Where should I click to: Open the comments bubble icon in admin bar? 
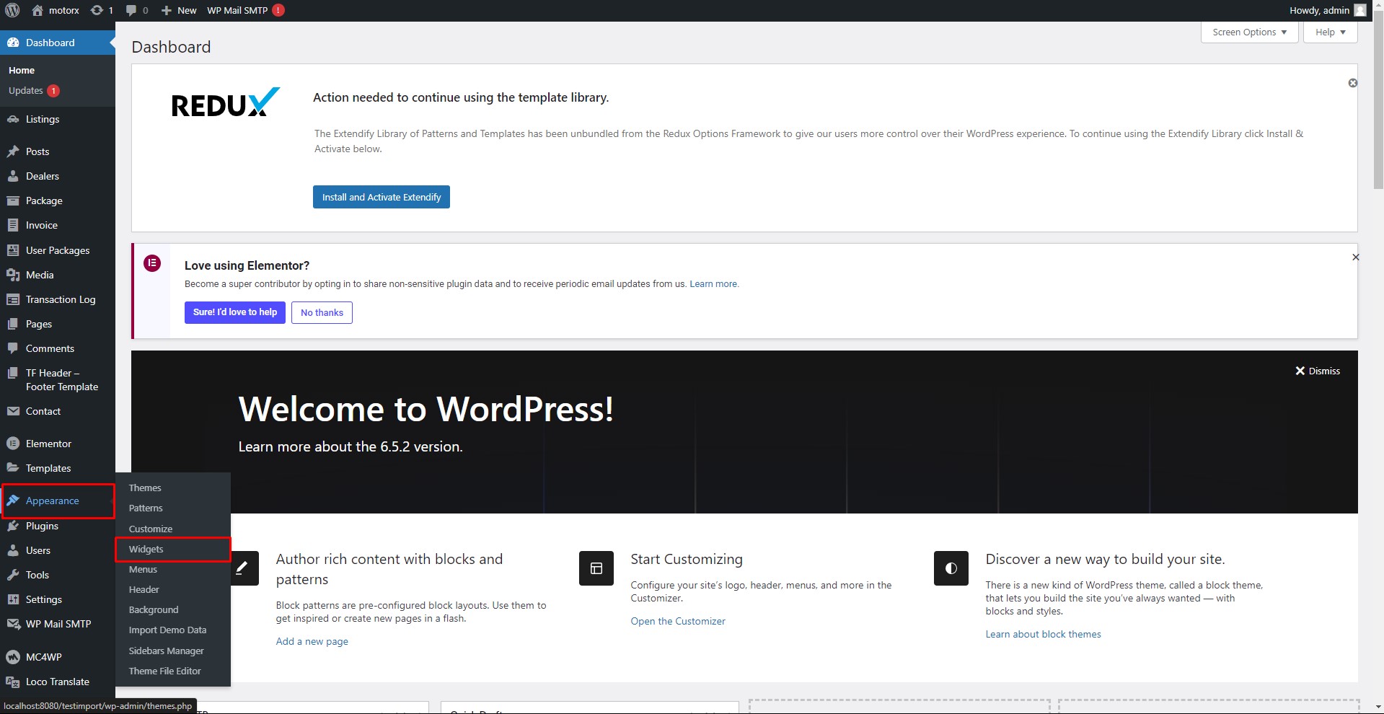[131, 10]
